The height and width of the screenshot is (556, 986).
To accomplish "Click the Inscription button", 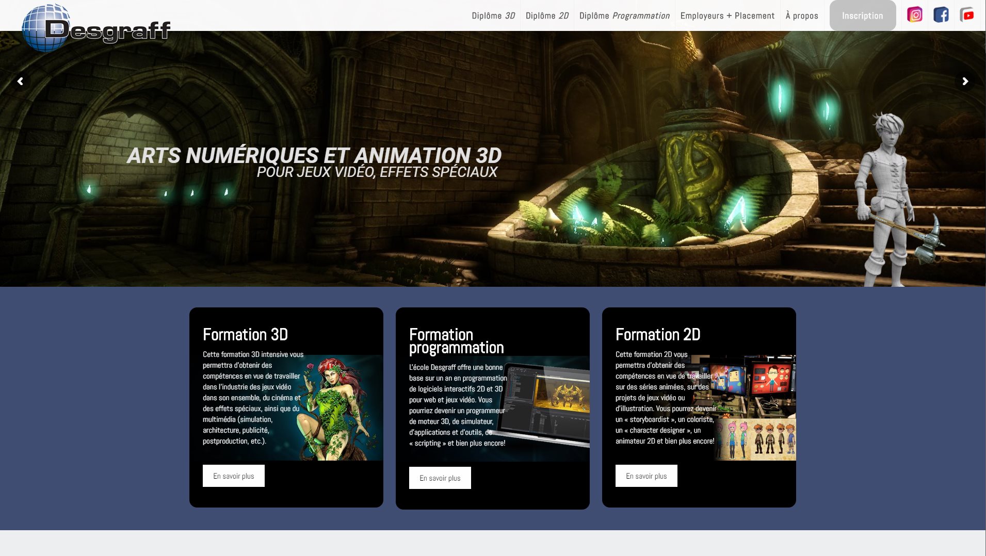I will [863, 15].
